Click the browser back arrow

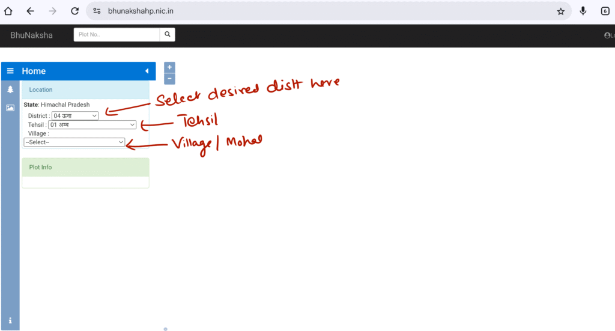click(30, 11)
